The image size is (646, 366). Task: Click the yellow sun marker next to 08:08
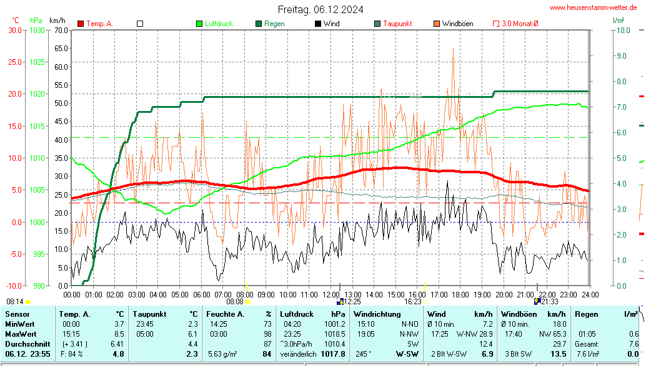[x=248, y=302]
